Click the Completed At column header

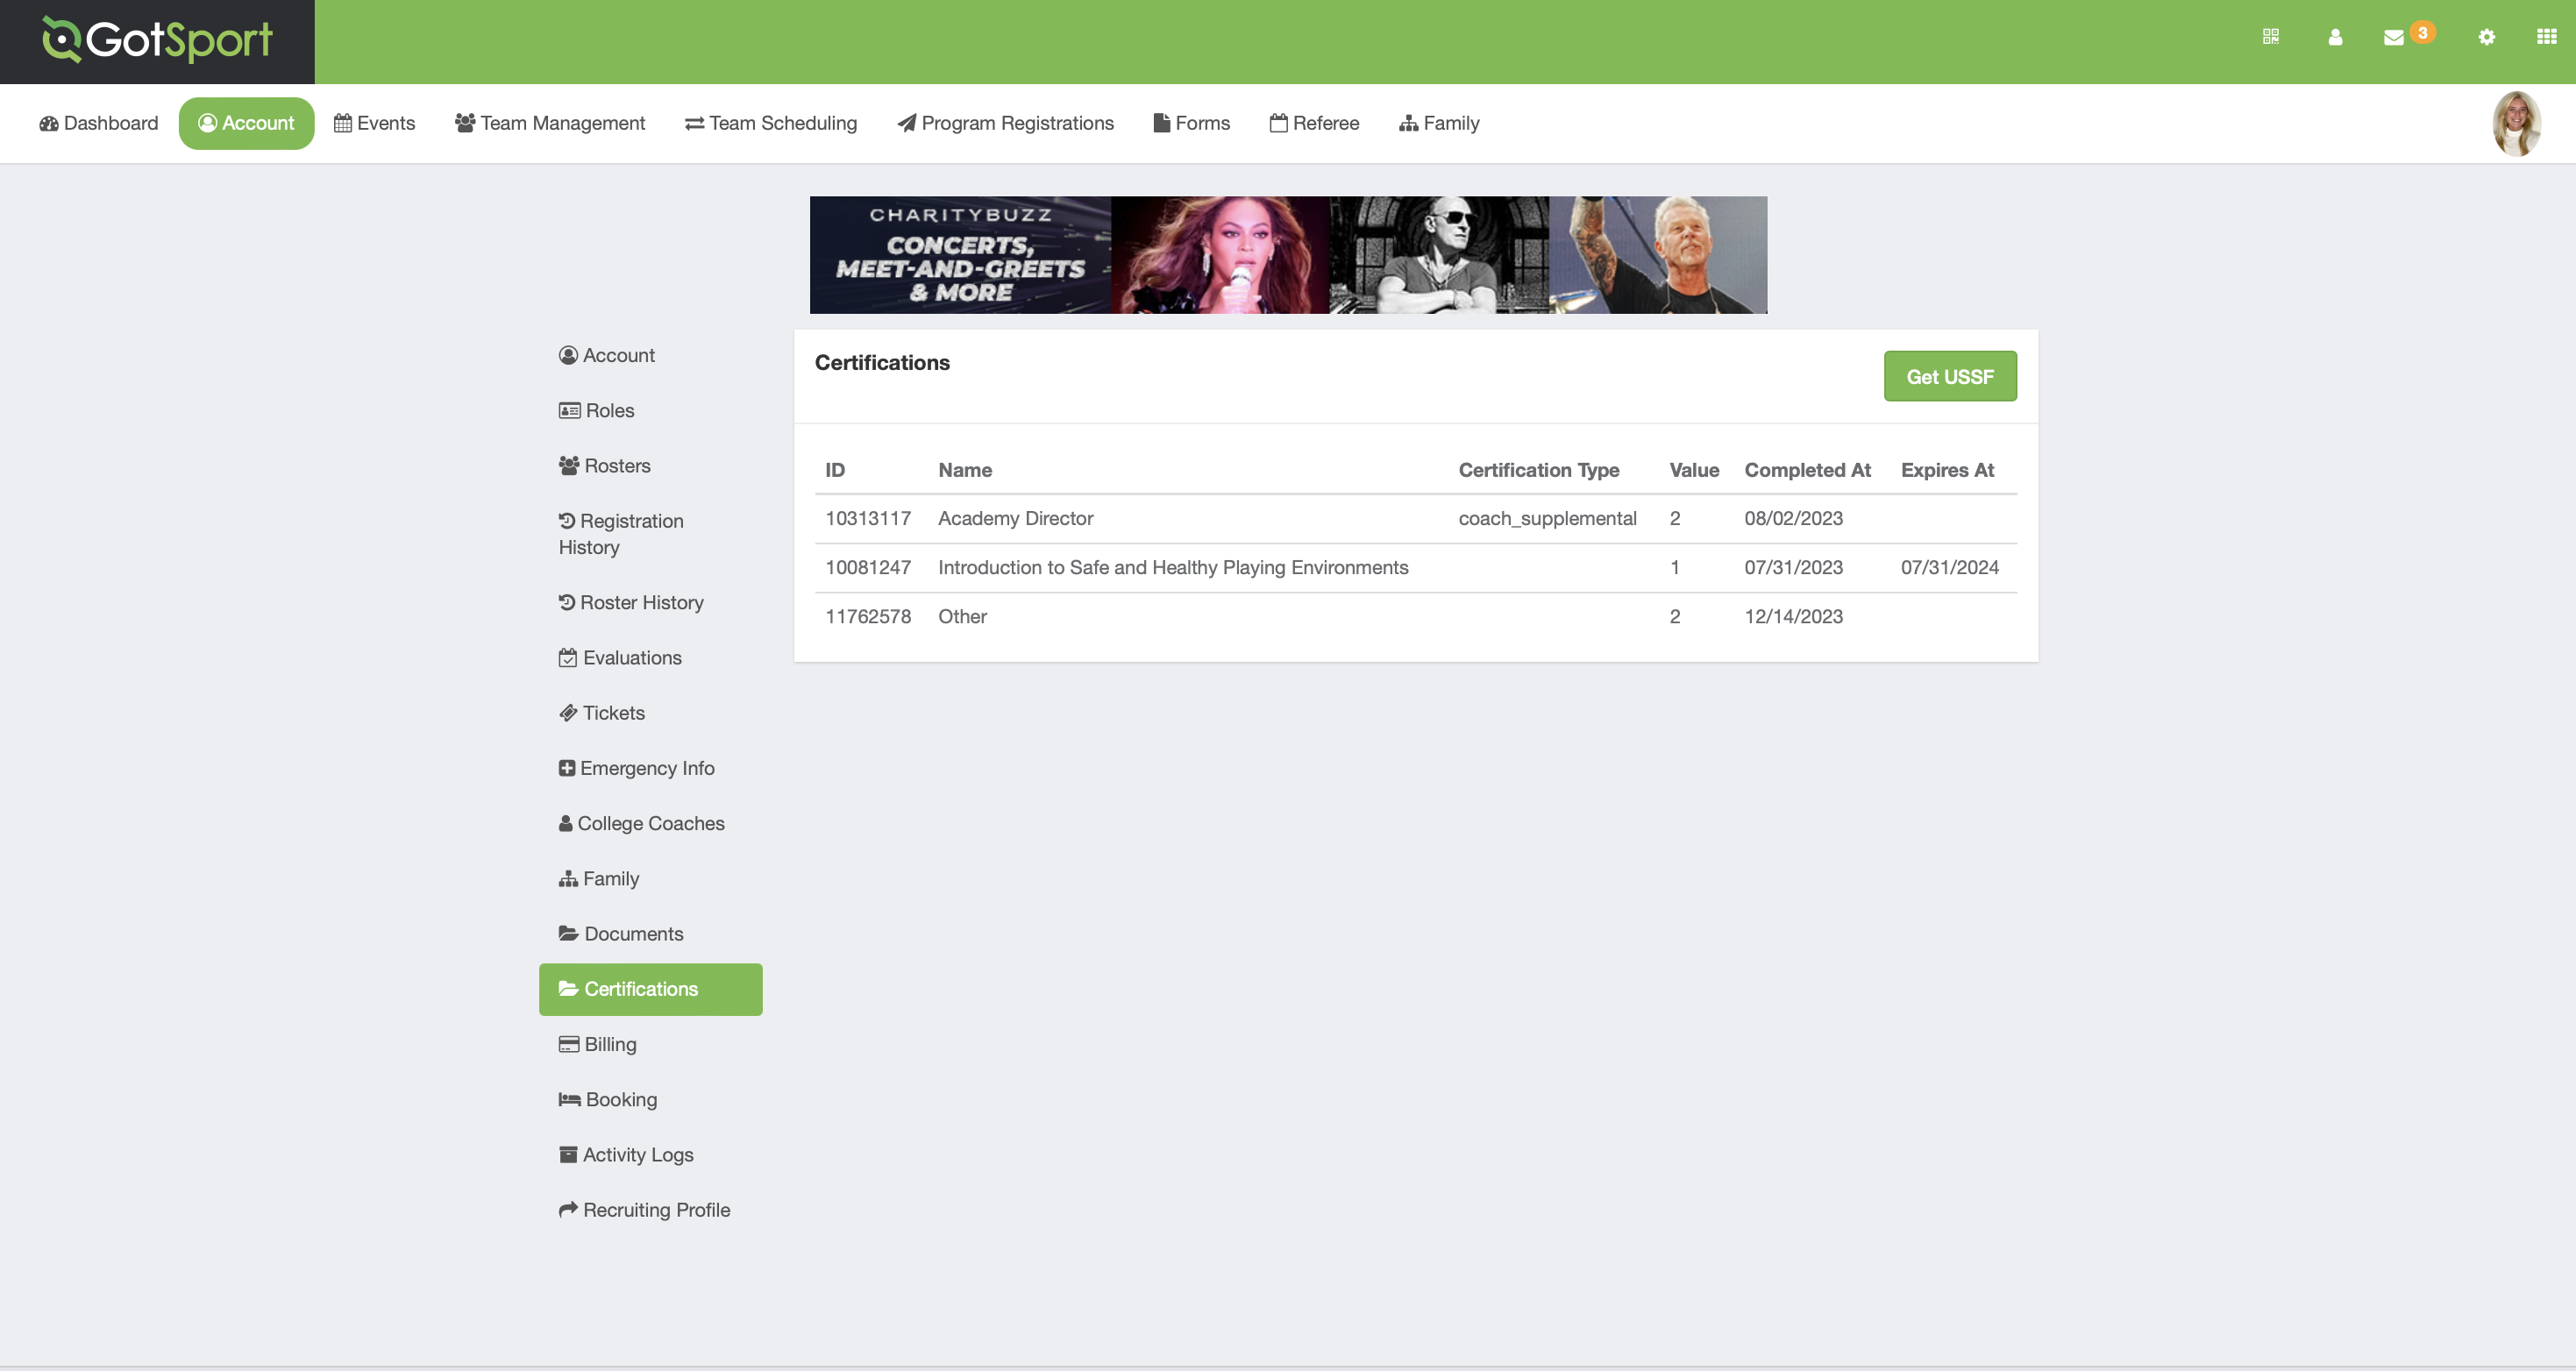point(1807,470)
